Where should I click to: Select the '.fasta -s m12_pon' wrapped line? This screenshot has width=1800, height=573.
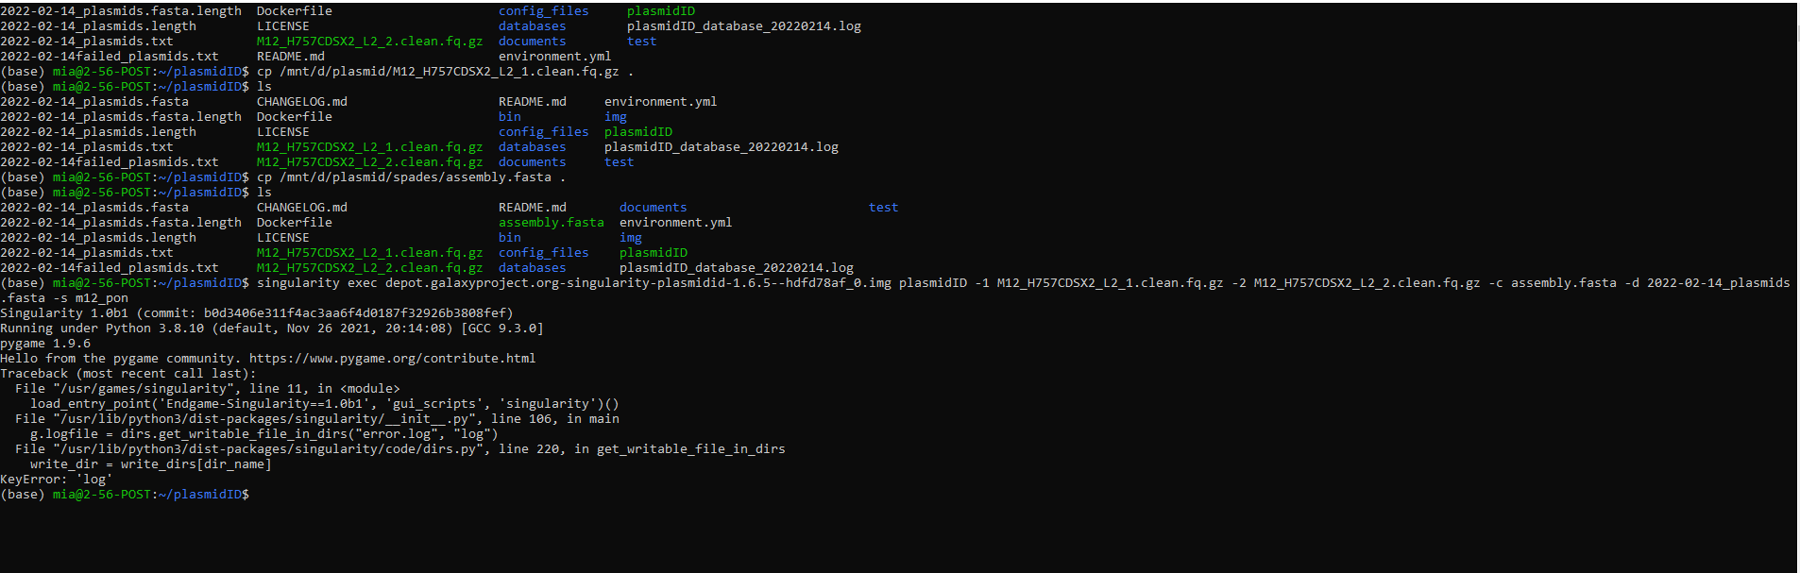(x=64, y=298)
